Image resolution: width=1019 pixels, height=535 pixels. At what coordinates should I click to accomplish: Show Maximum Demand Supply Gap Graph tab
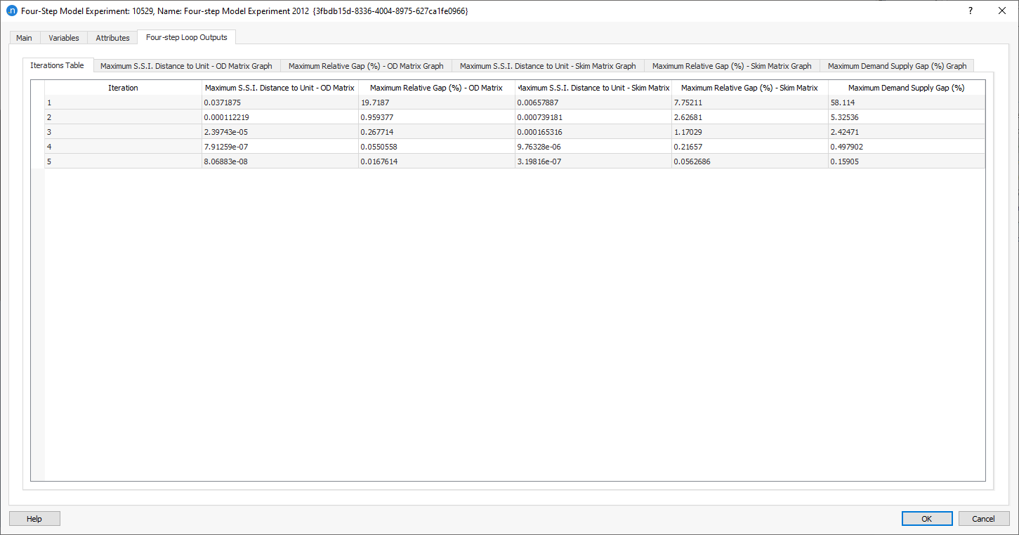tap(897, 66)
